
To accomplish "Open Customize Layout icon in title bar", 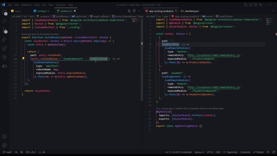I will coord(261,5).
